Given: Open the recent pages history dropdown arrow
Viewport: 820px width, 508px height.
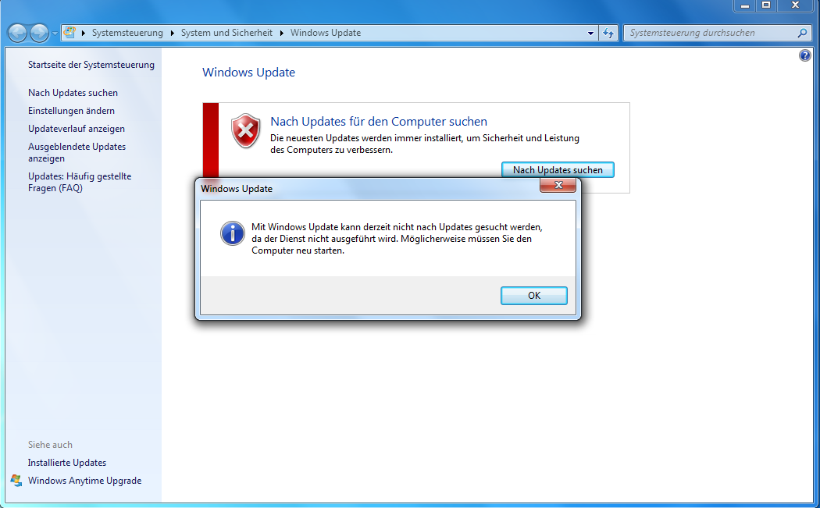Looking at the screenshot, I should click(55, 34).
